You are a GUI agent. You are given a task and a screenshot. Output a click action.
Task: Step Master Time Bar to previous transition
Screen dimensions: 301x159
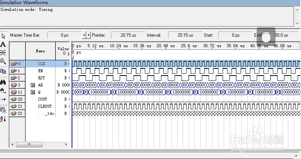[84, 35]
